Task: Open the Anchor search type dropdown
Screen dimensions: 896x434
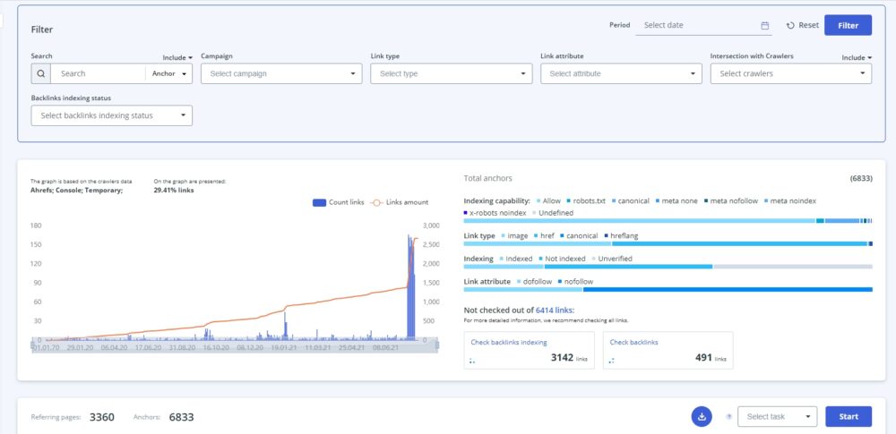Action: (x=169, y=73)
